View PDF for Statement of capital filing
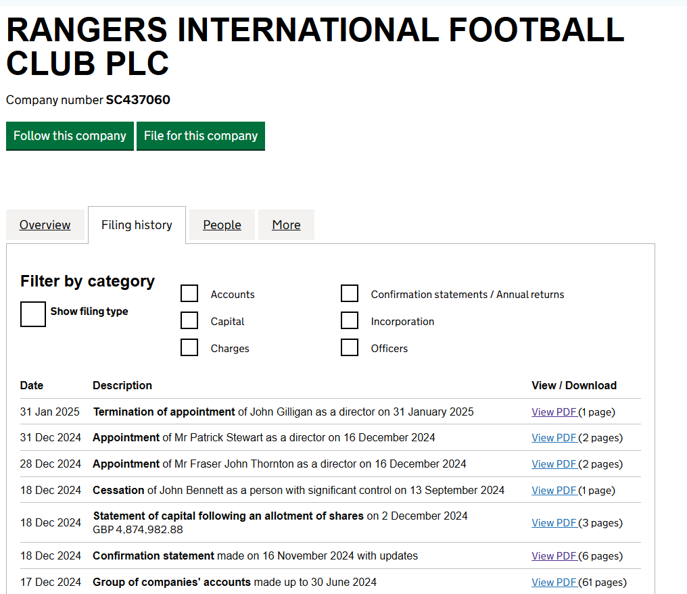The width and height of the screenshot is (687, 594). click(x=554, y=522)
